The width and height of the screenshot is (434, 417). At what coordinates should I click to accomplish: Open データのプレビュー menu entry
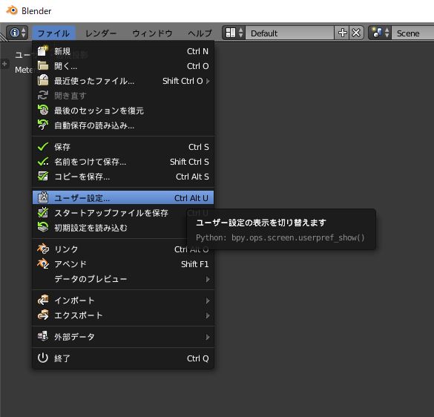[x=123, y=279]
